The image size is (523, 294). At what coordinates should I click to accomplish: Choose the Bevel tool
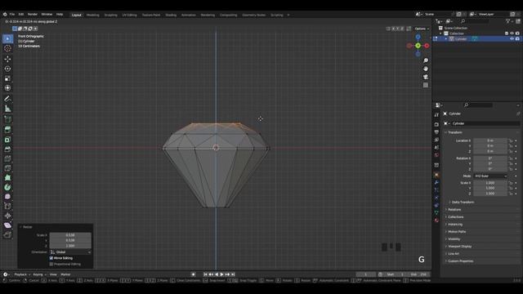[x=7, y=149]
